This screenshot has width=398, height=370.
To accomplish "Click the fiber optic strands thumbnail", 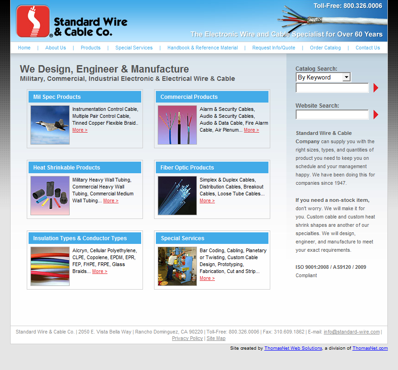I will tap(177, 196).
